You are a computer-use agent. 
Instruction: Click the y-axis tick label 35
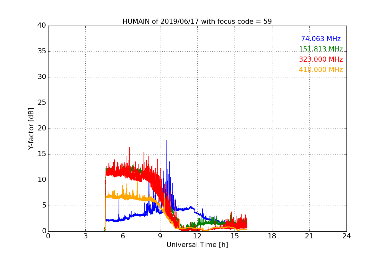coord(42,51)
